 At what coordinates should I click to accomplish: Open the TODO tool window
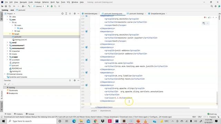pos(8,114)
